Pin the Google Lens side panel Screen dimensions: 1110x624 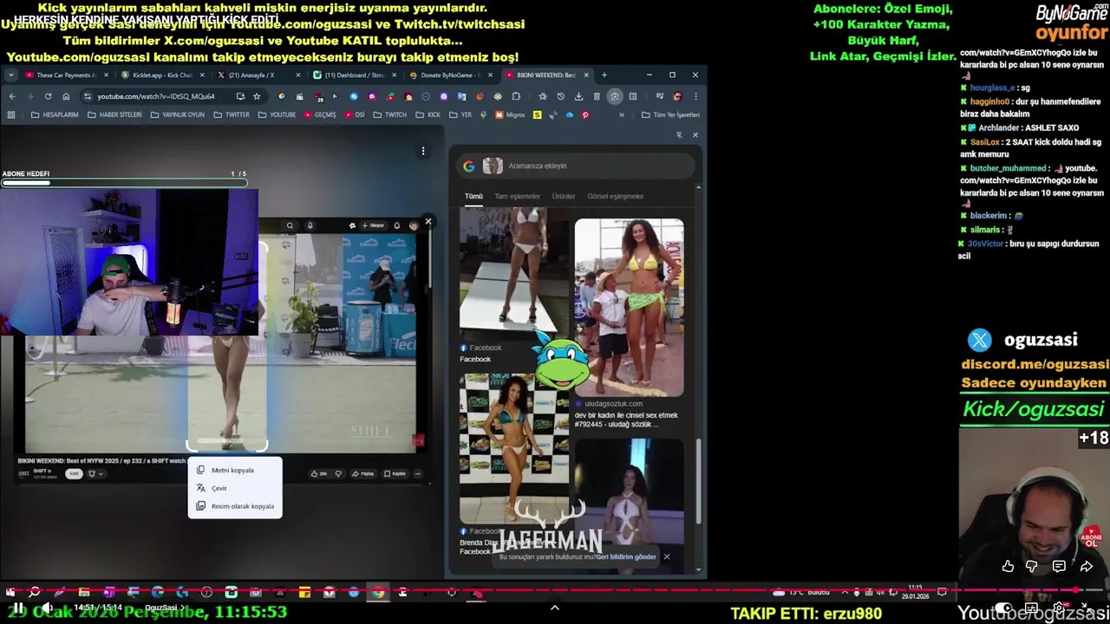click(x=679, y=134)
